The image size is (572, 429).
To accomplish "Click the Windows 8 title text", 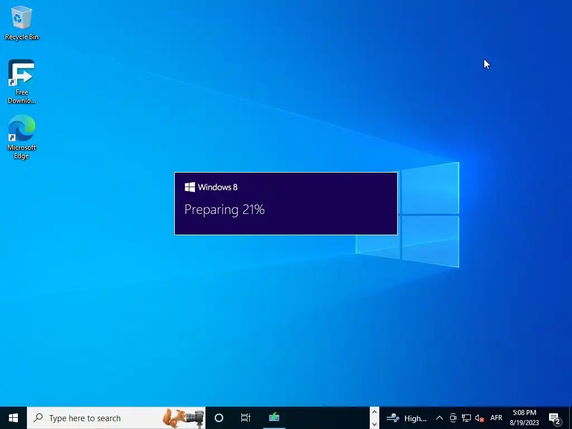I will coord(218,187).
